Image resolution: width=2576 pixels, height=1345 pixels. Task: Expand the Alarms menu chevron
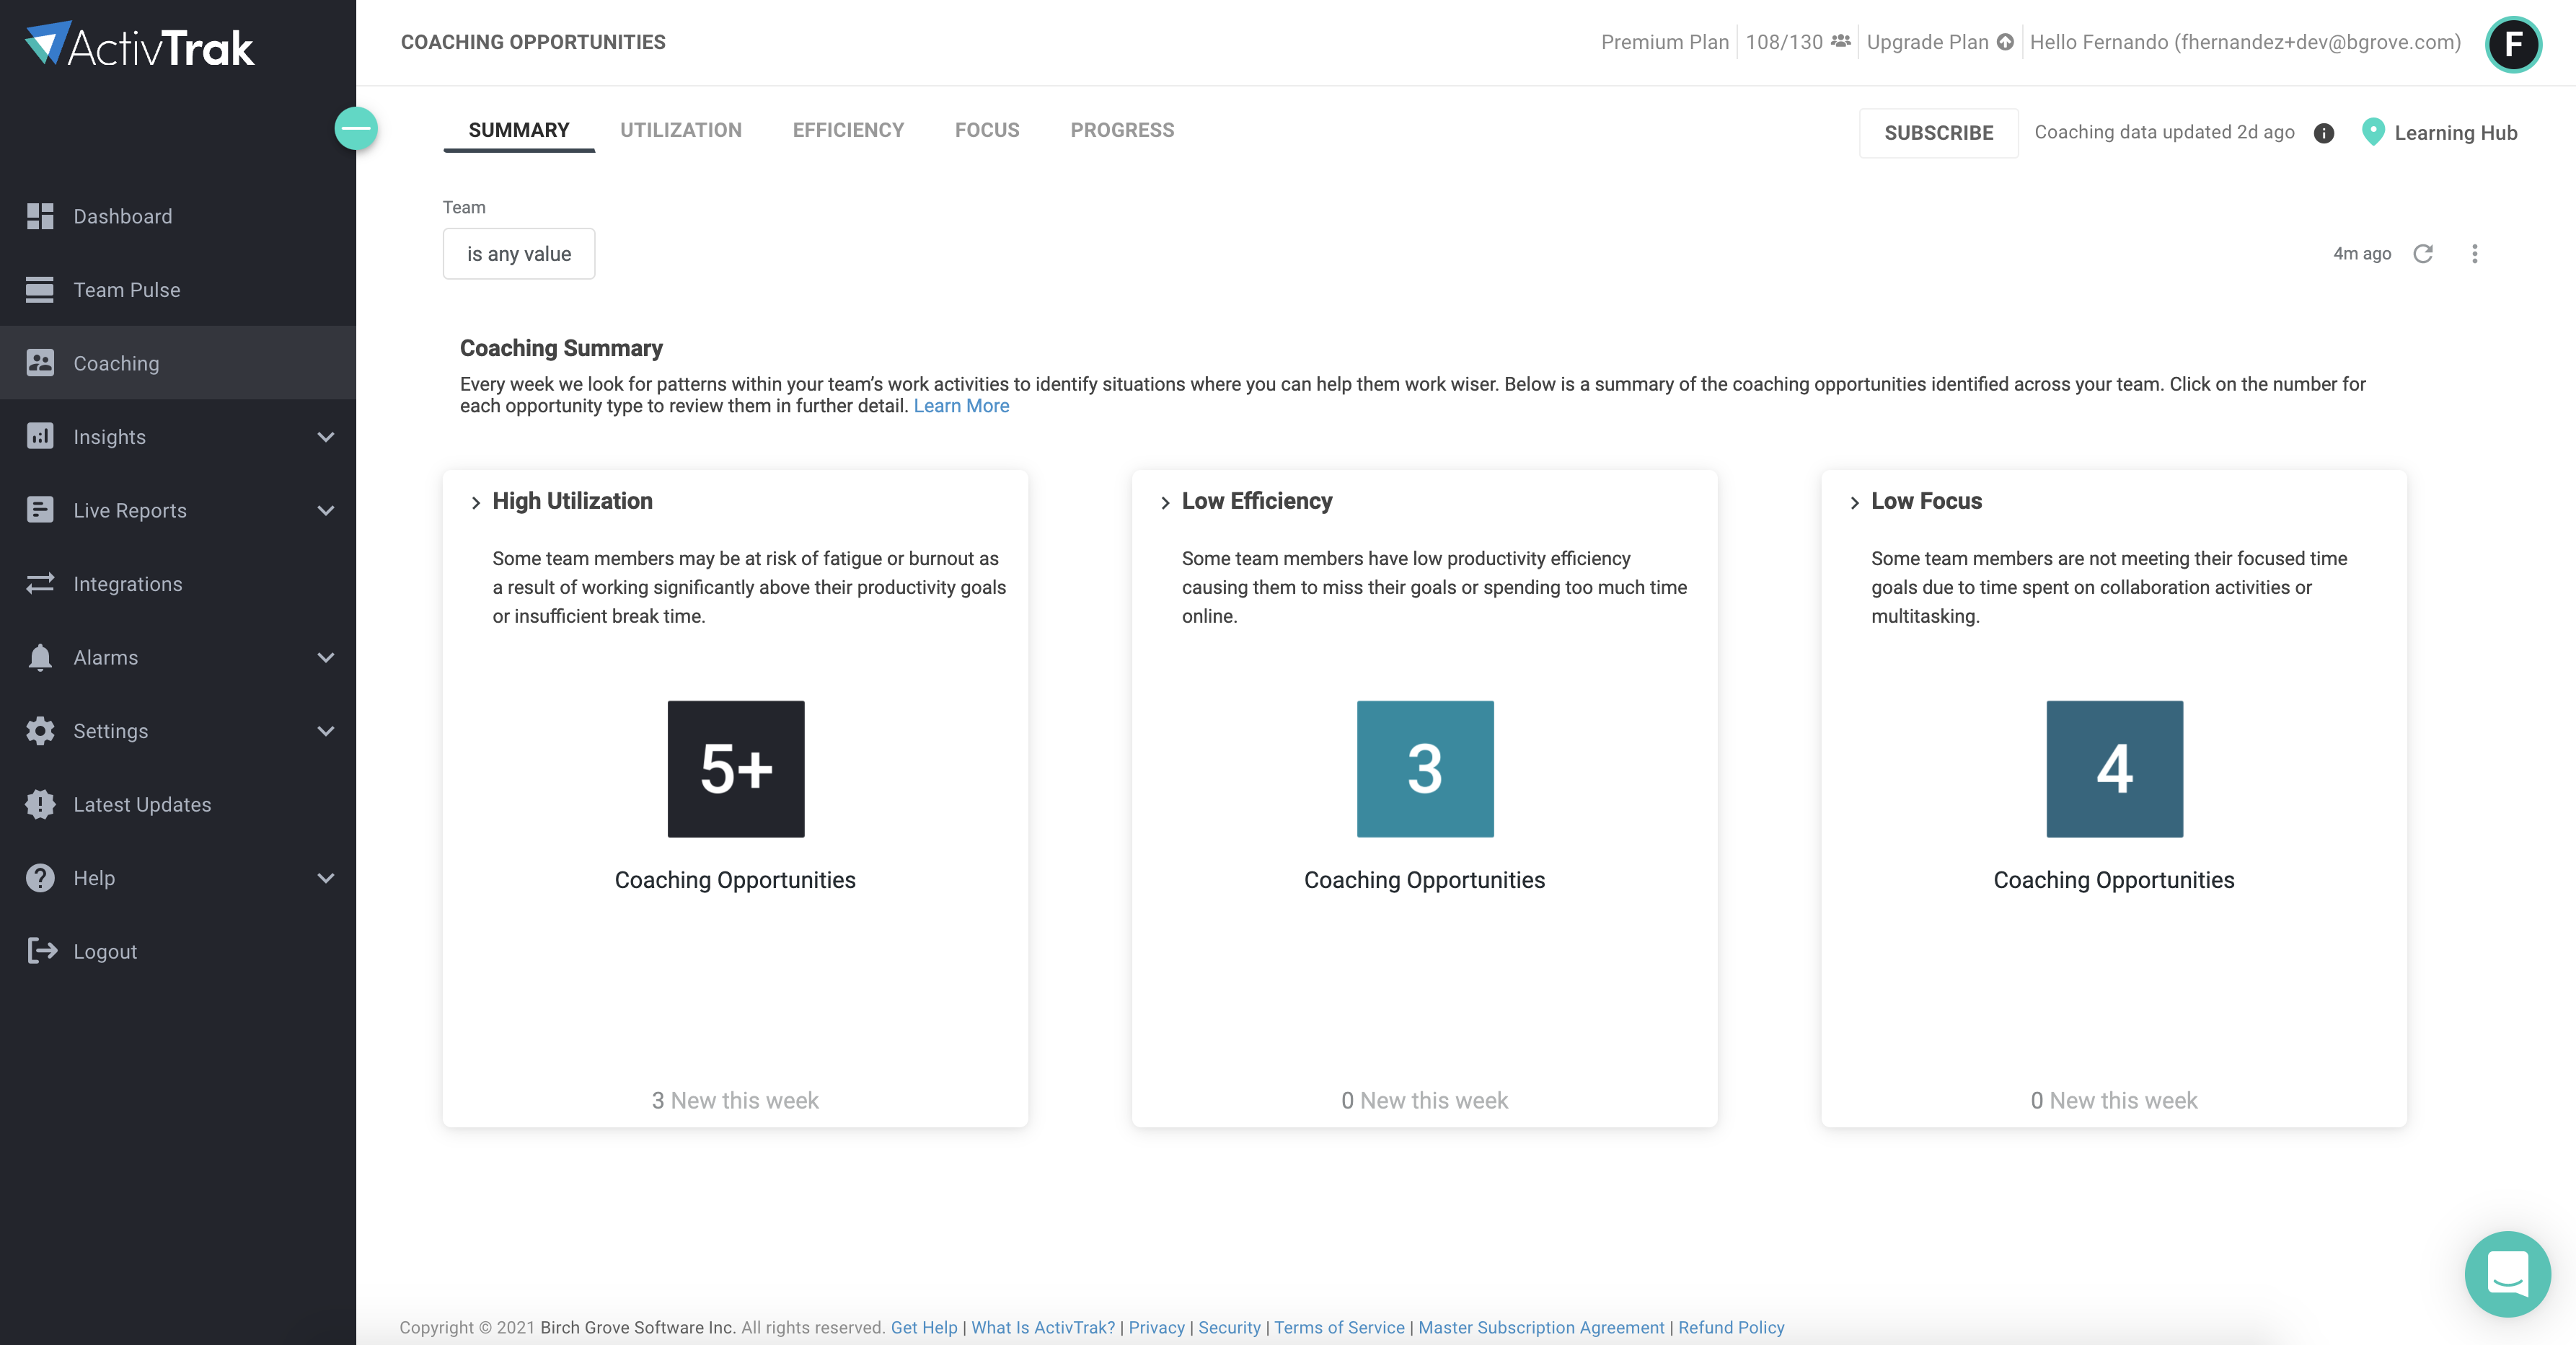tap(326, 657)
